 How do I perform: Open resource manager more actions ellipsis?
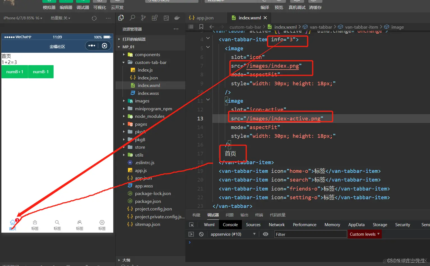pos(176,29)
